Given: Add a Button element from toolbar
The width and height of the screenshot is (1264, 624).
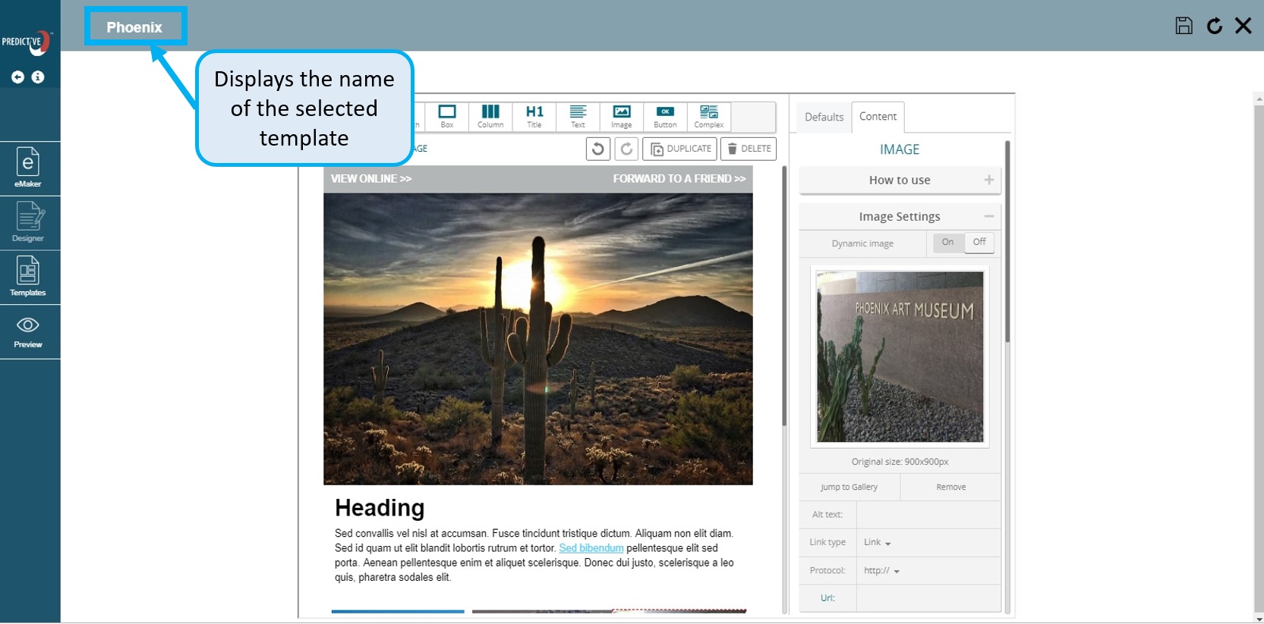Looking at the screenshot, I should (x=665, y=117).
